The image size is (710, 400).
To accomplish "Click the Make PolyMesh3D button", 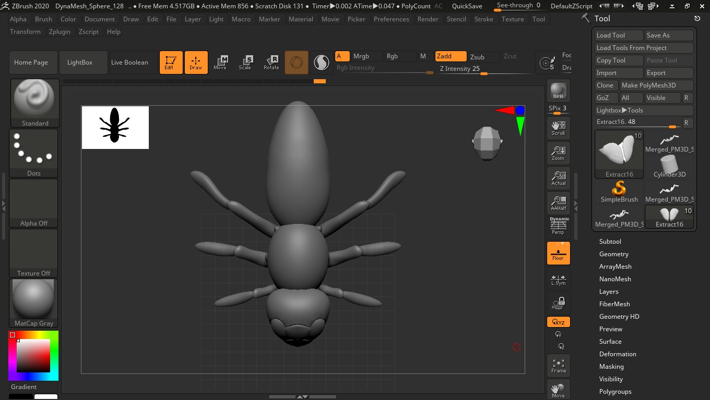I will [656, 85].
